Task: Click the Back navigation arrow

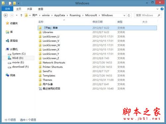Action: click(x=6, y=15)
